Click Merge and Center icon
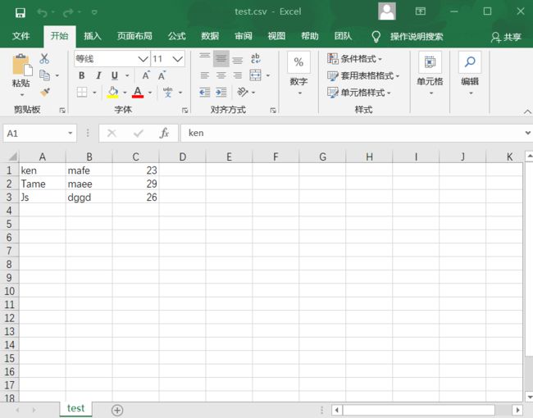 coord(256,75)
